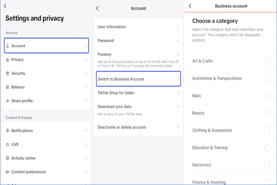The image size is (277, 185).
Task: Select the Art & Crafts radio button
Action: (x=267, y=61)
